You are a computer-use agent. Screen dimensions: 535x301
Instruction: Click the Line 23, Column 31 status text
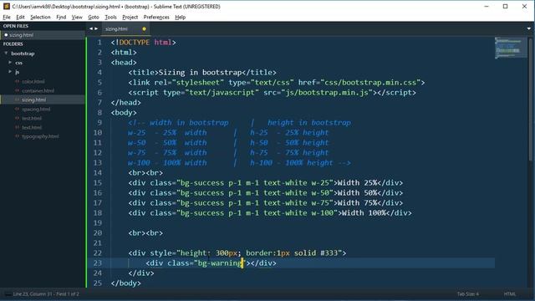pos(46,293)
